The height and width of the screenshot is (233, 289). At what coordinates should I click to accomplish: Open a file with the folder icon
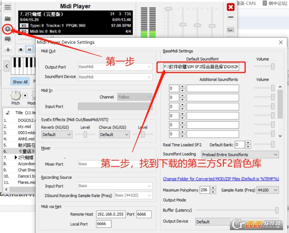tap(8, 18)
